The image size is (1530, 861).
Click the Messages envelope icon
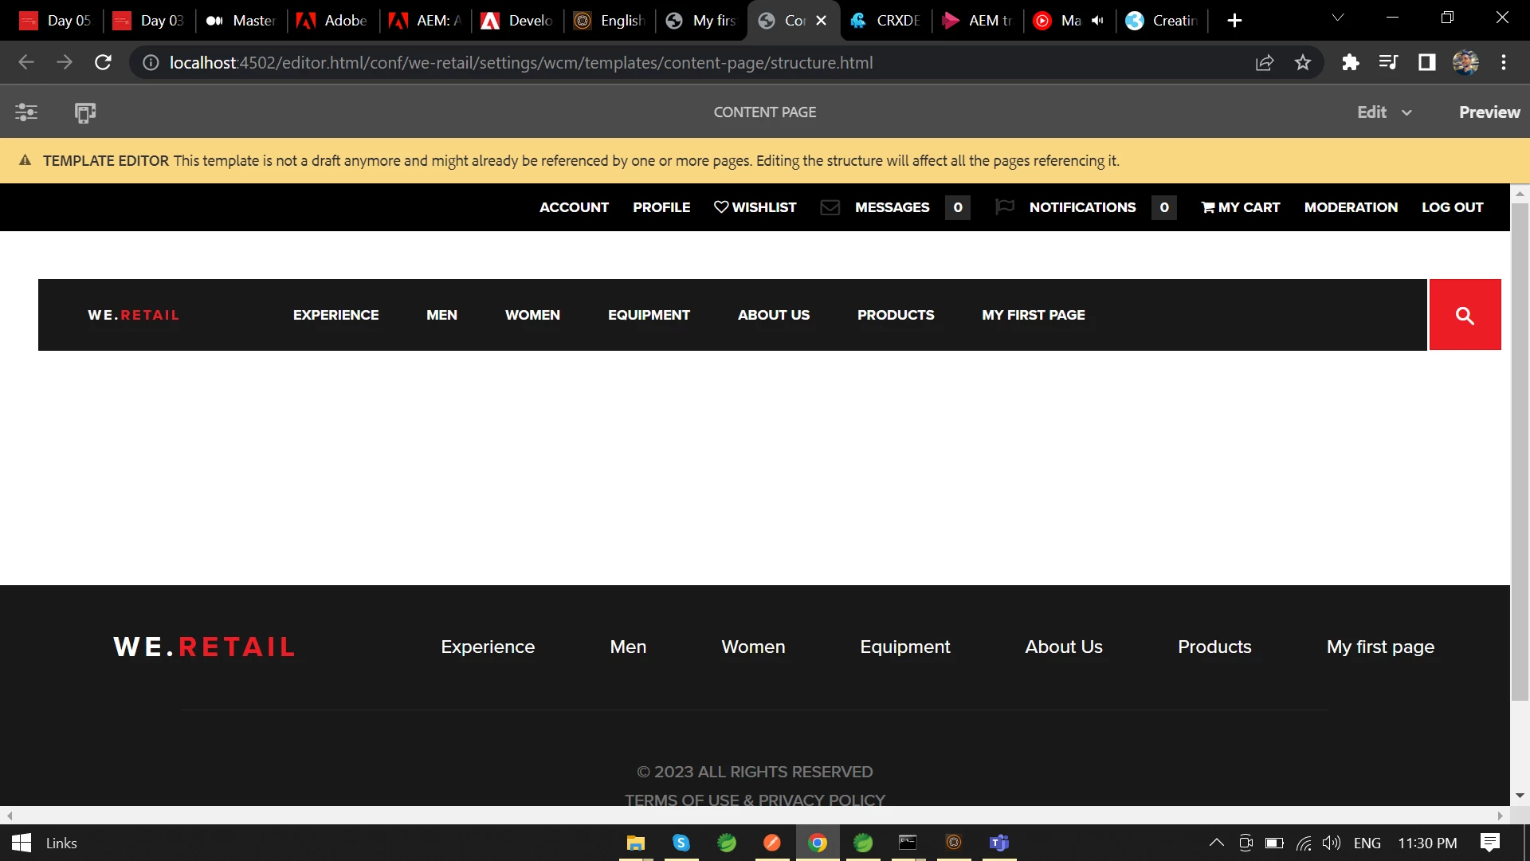coord(830,207)
